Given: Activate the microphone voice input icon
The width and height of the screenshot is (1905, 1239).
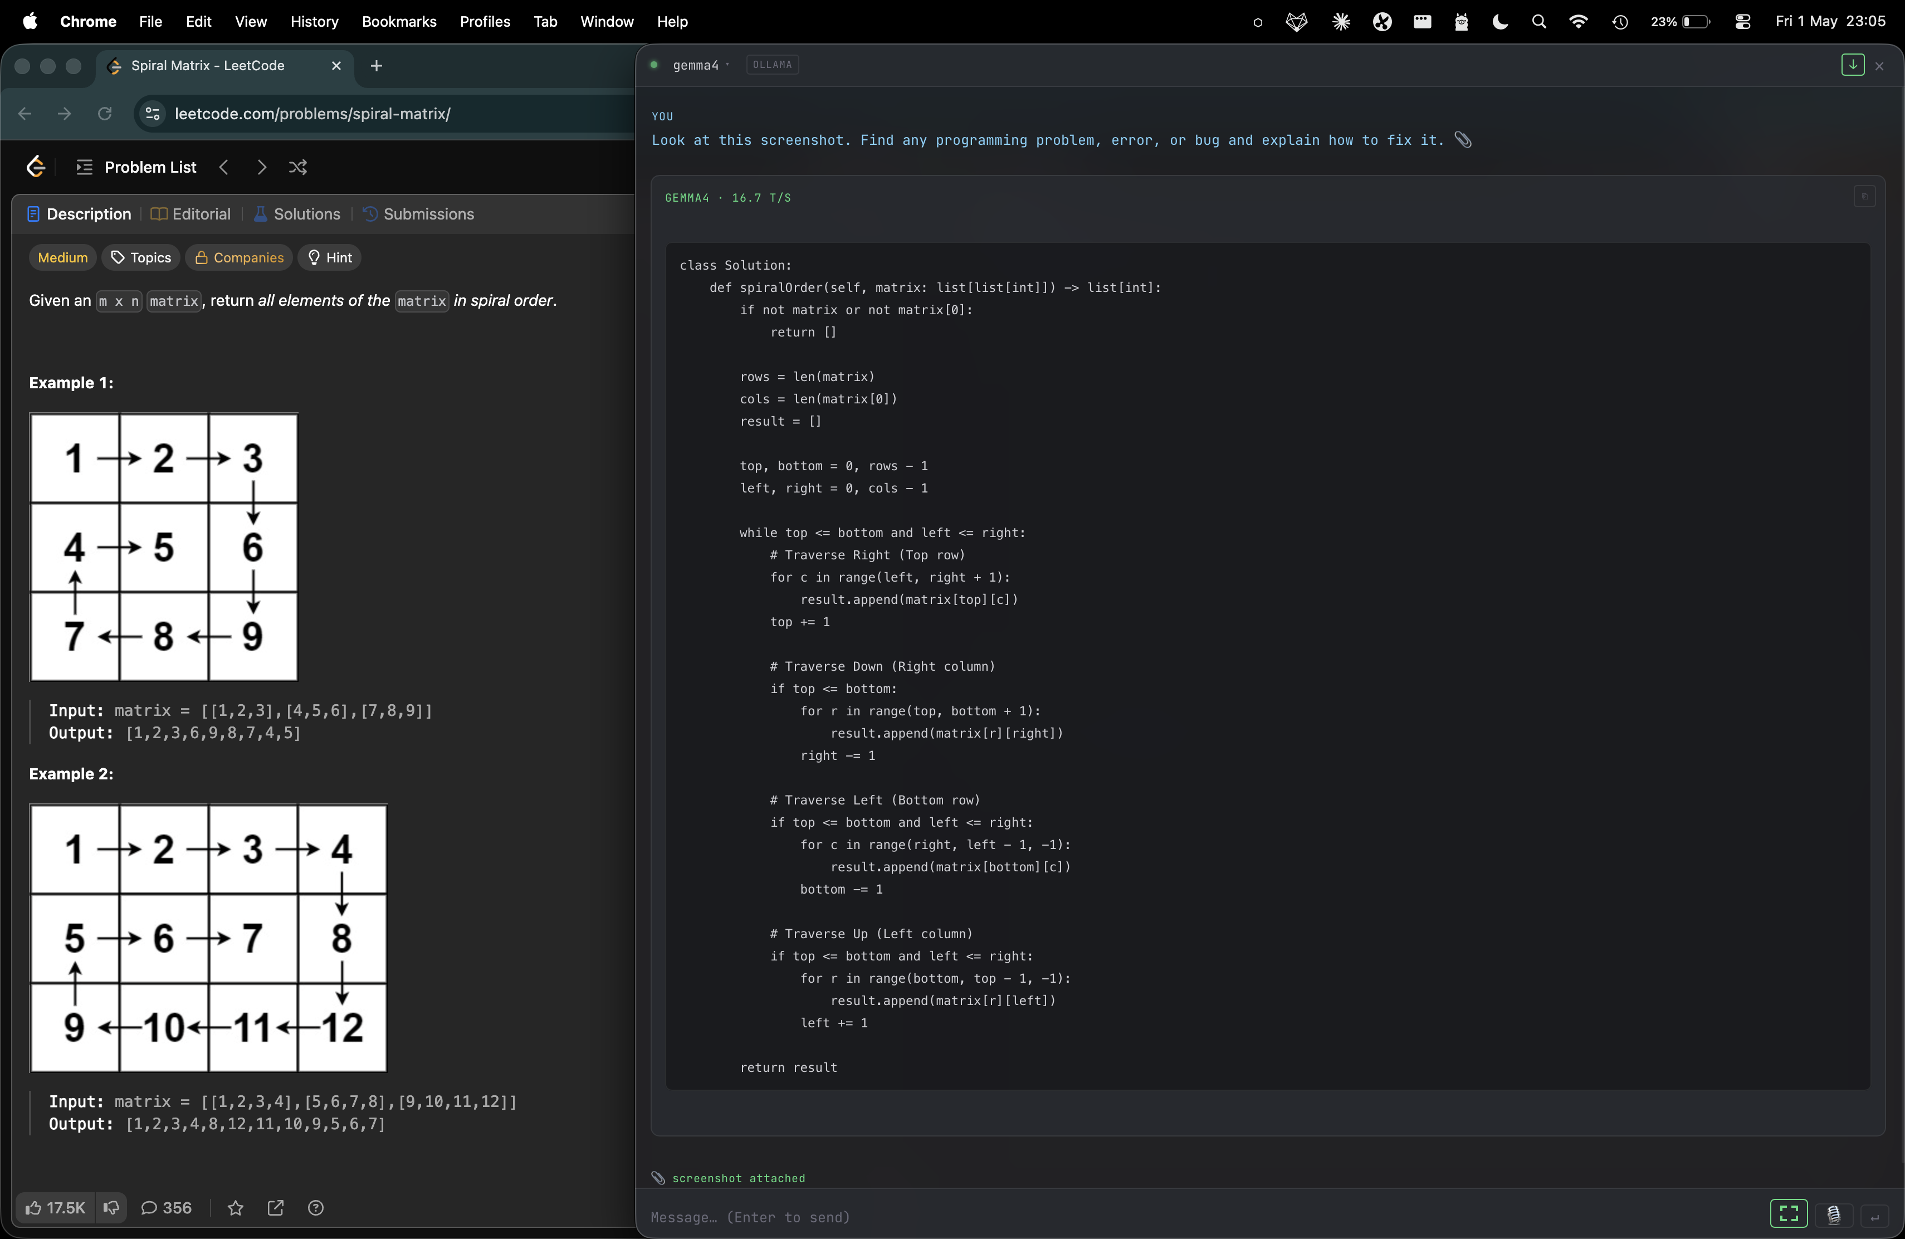Looking at the screenshot, I should 1834,1216.
